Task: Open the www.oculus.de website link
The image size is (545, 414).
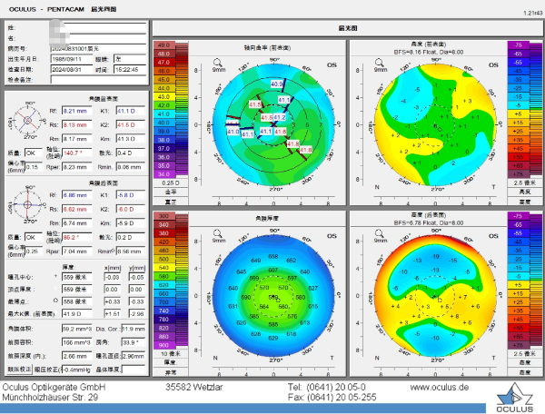Action: (x=440, y=387)
